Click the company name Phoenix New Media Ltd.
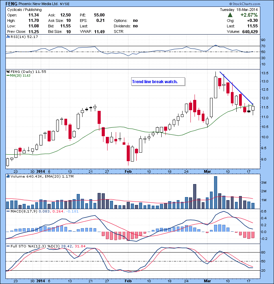 [x=39, y=4]
